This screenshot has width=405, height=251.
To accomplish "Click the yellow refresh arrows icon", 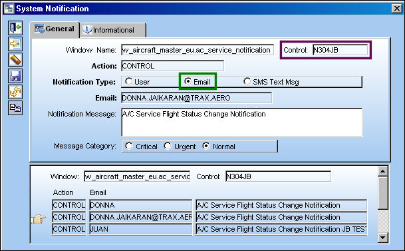I will point(15,92).
